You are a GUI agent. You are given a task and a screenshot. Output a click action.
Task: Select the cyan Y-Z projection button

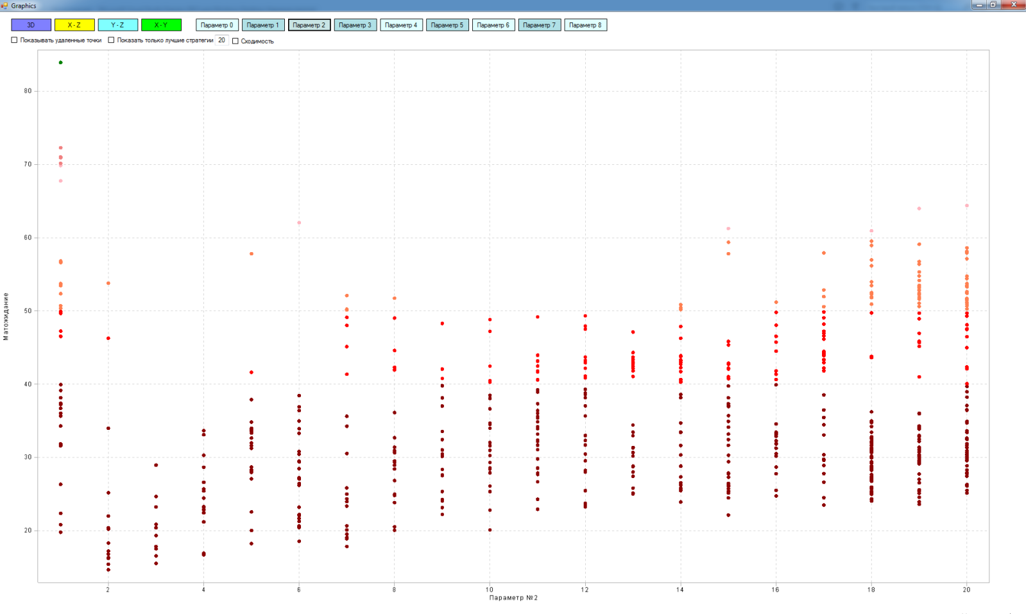click(117, 25)
